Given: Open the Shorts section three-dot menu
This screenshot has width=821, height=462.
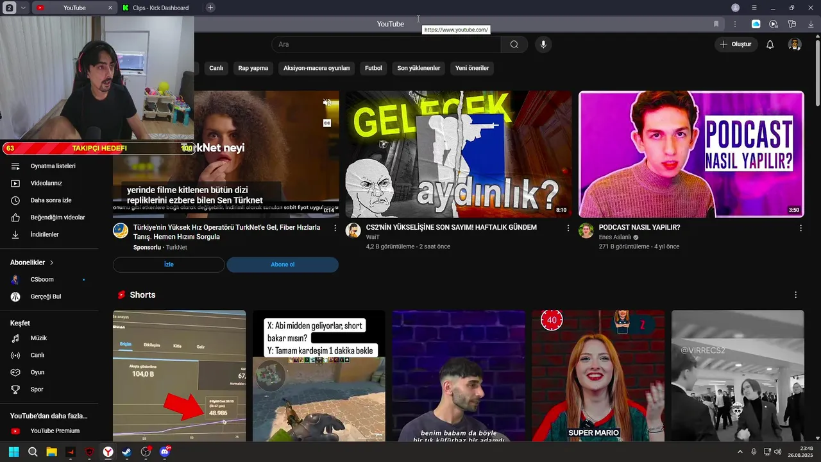Looking at the screenshot, I should point(795,295).
